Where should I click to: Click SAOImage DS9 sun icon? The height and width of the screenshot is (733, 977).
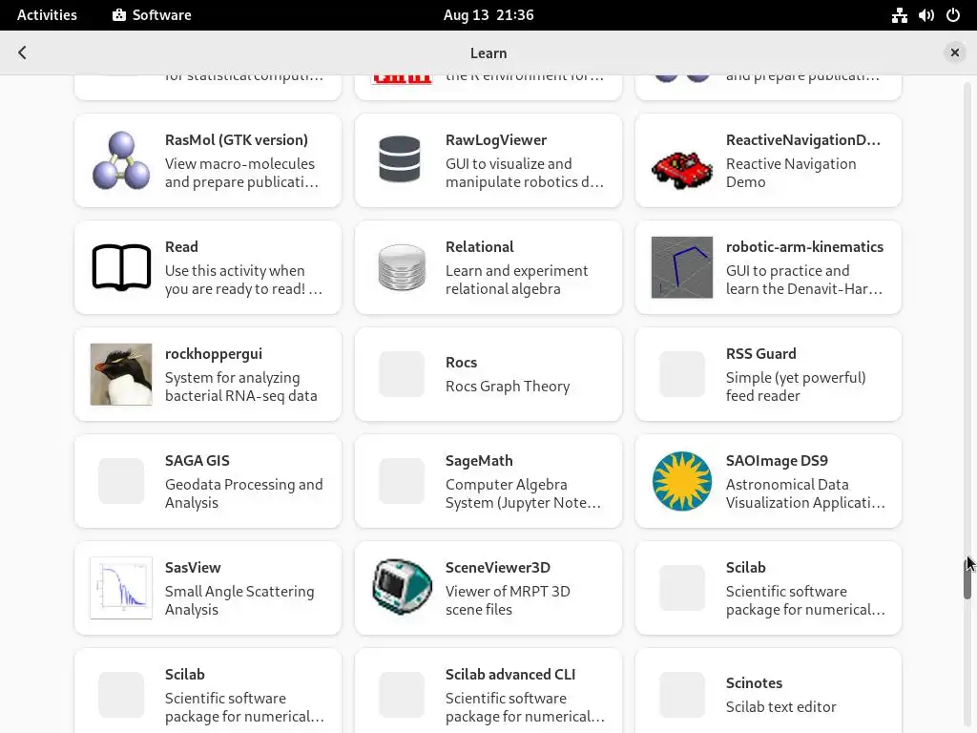(681, 481)
